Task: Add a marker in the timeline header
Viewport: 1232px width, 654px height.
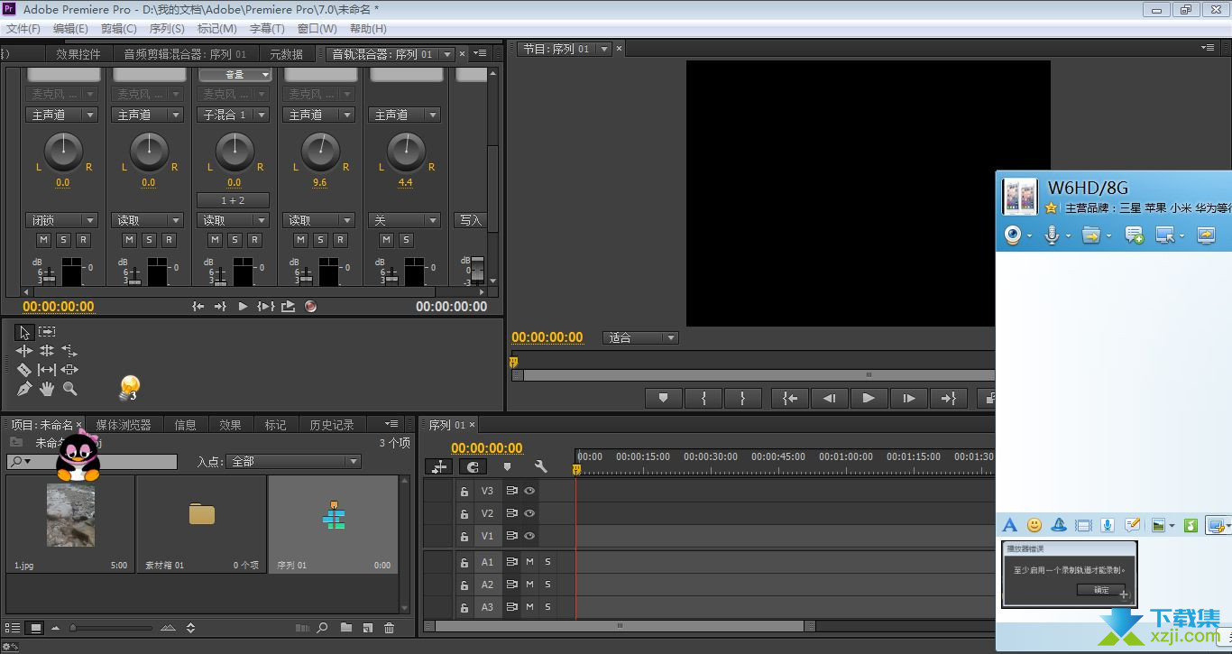Action: [x=507, y=466]
